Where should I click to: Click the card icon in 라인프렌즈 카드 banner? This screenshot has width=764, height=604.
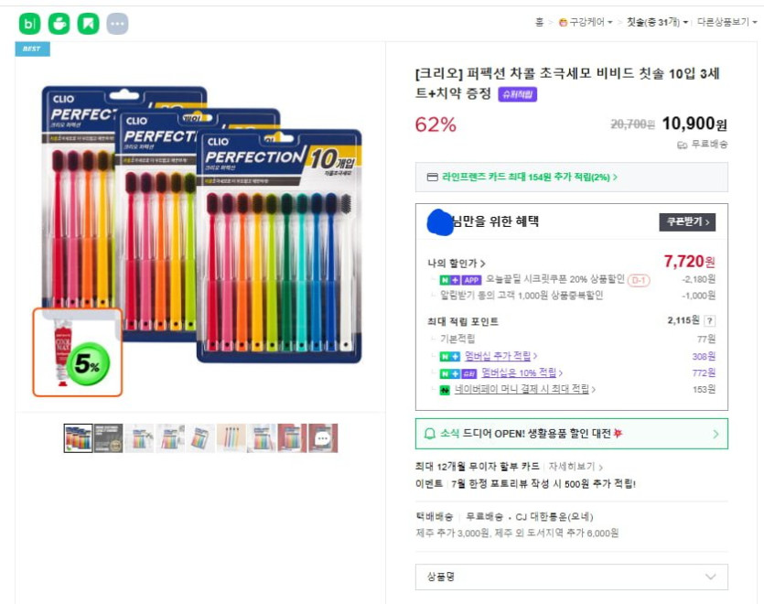point(432,178)
